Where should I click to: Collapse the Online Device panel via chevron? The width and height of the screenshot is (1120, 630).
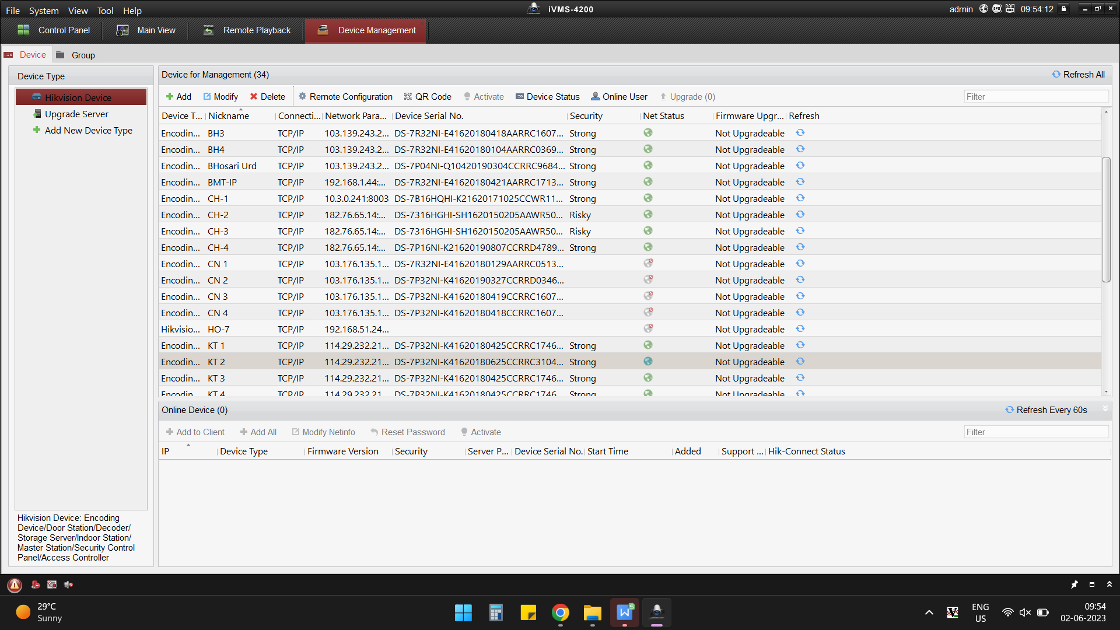click(x=1105, y=409)
